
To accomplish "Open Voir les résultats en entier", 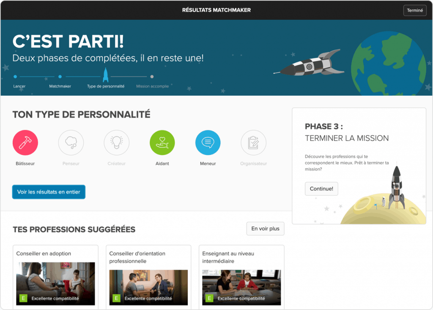I will [x=49, y=192].
